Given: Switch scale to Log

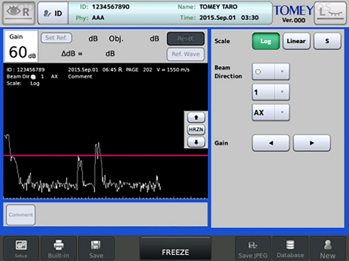Looking at the screenshot, I should (266, 41).
